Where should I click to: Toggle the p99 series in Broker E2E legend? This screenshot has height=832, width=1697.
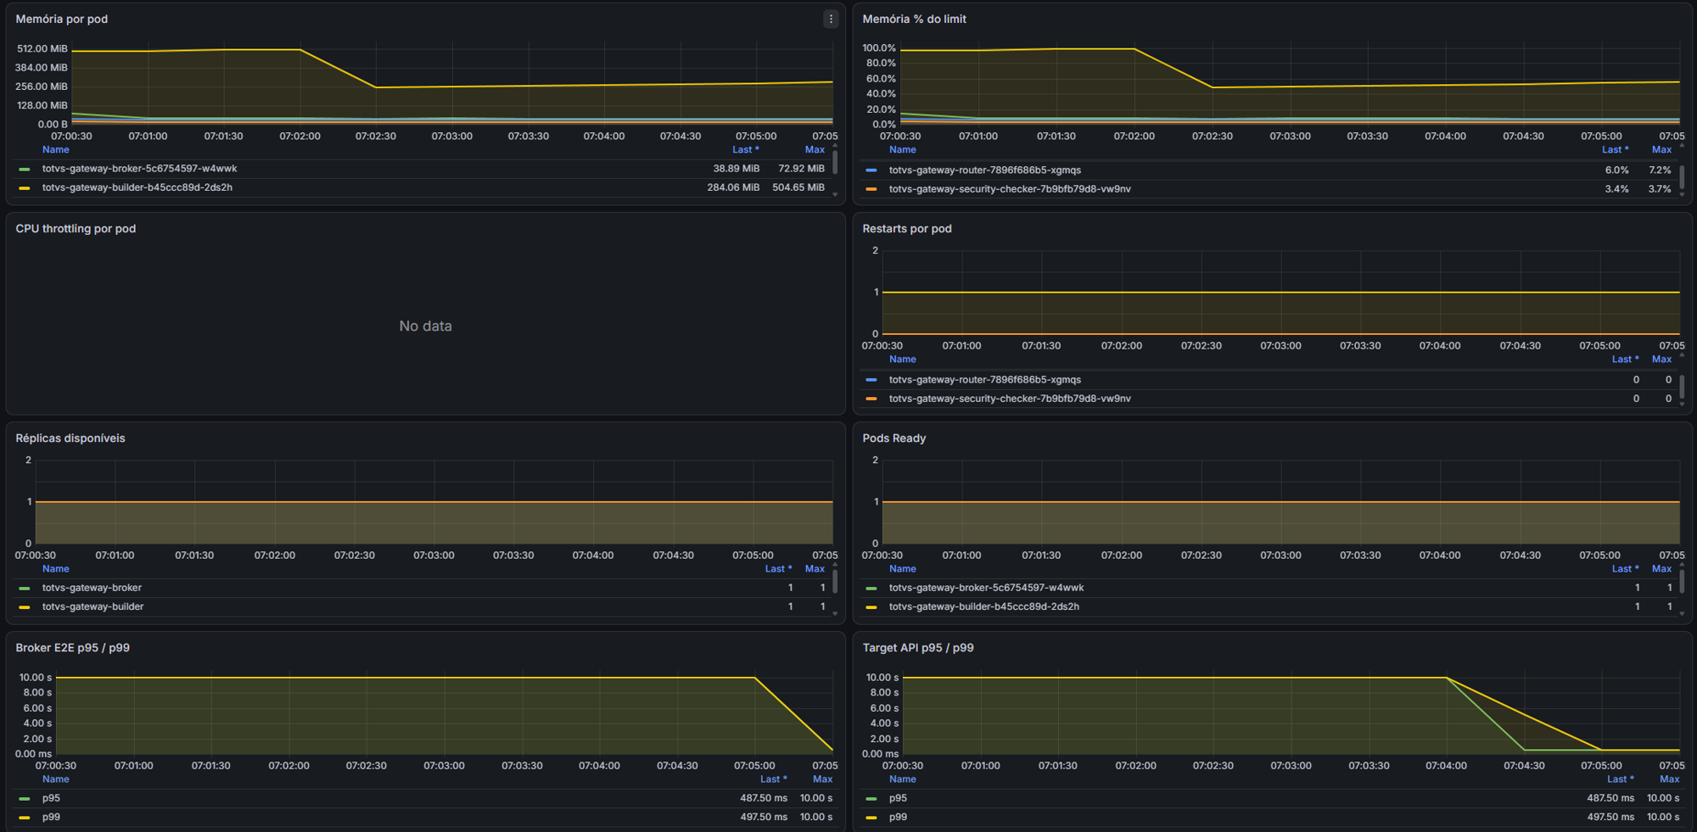click(x=51, y=817)
